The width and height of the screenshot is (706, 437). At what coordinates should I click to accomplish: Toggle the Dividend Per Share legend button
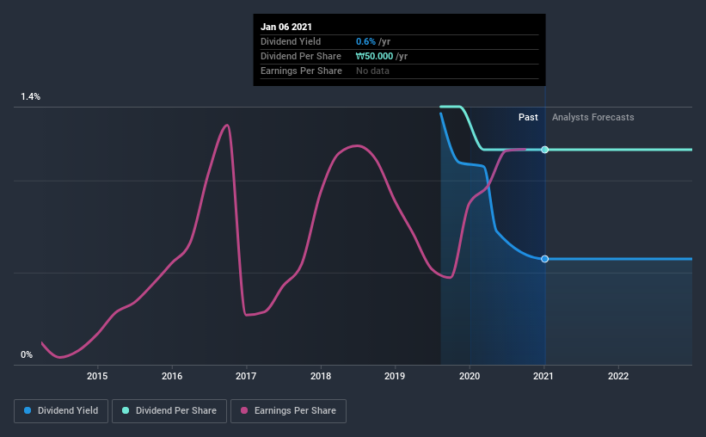169,411
